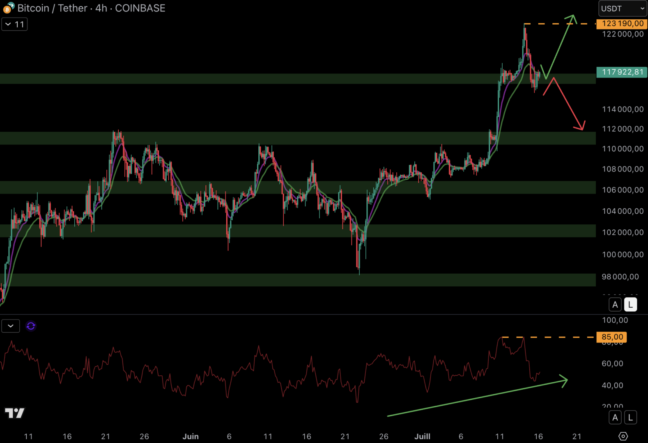Viewport: 648px width, 443px height.
Task: Select the green support zone at 117 000
Action: click(x=298, y=79)
